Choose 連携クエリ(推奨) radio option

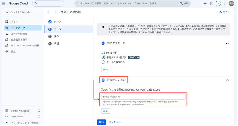(103, 57)
